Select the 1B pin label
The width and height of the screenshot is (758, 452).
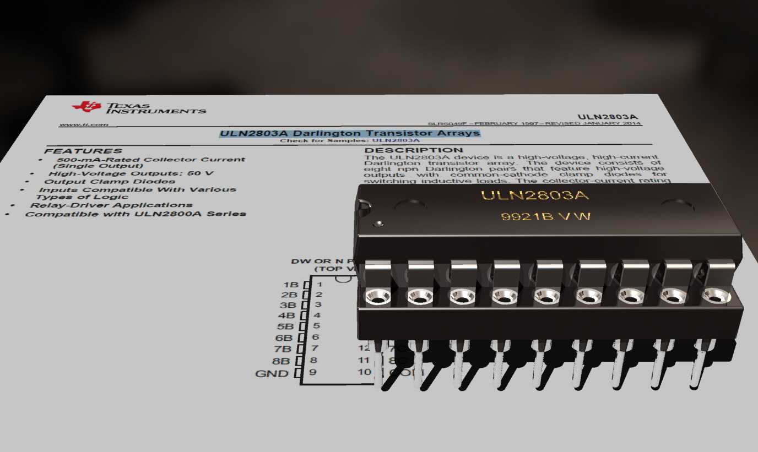pos(290,285)
